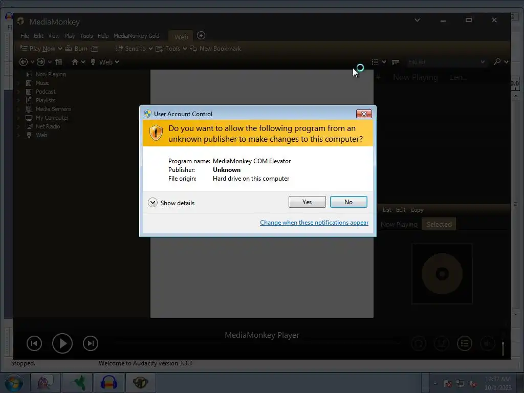Skip to next track button
524x393 pixels.
[90, 343]
